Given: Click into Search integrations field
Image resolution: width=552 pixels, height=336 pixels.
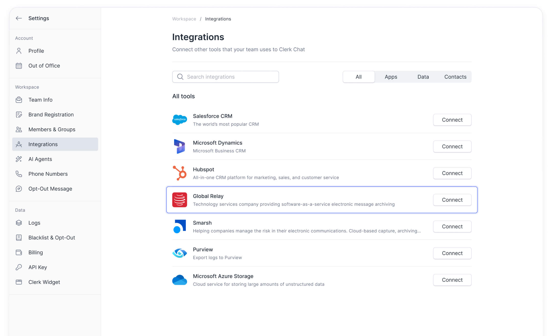Looking at the screenshot, I should 225,77.
